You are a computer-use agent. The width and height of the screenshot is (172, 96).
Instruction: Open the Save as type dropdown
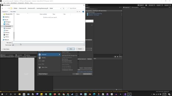click(48, 45)
